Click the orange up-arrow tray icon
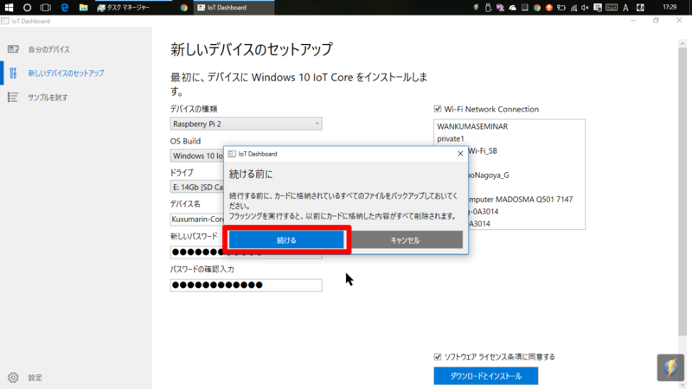The image size is (692, 389). (549, 7)
